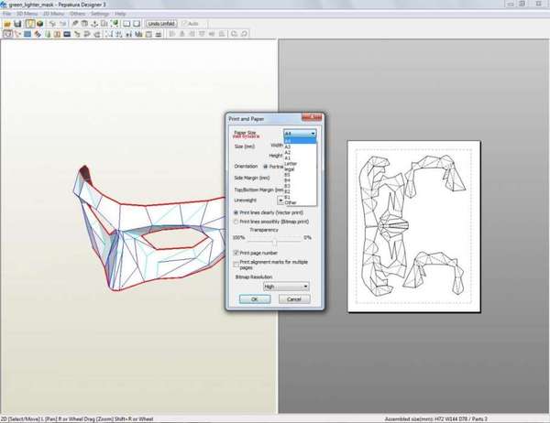Screen dimensions: 550x423
Task: Click the green 3D object icon before window icons
Action: coord(115,24)
